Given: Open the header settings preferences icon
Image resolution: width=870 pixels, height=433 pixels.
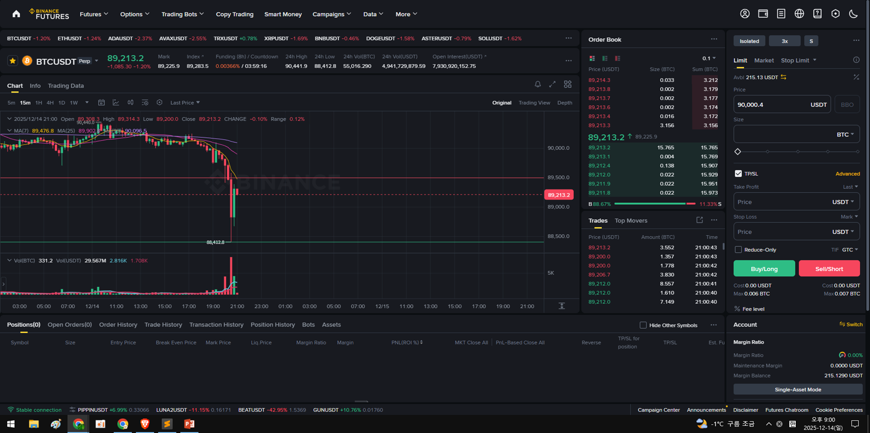Looking at the screenshot, I should 836,14.
